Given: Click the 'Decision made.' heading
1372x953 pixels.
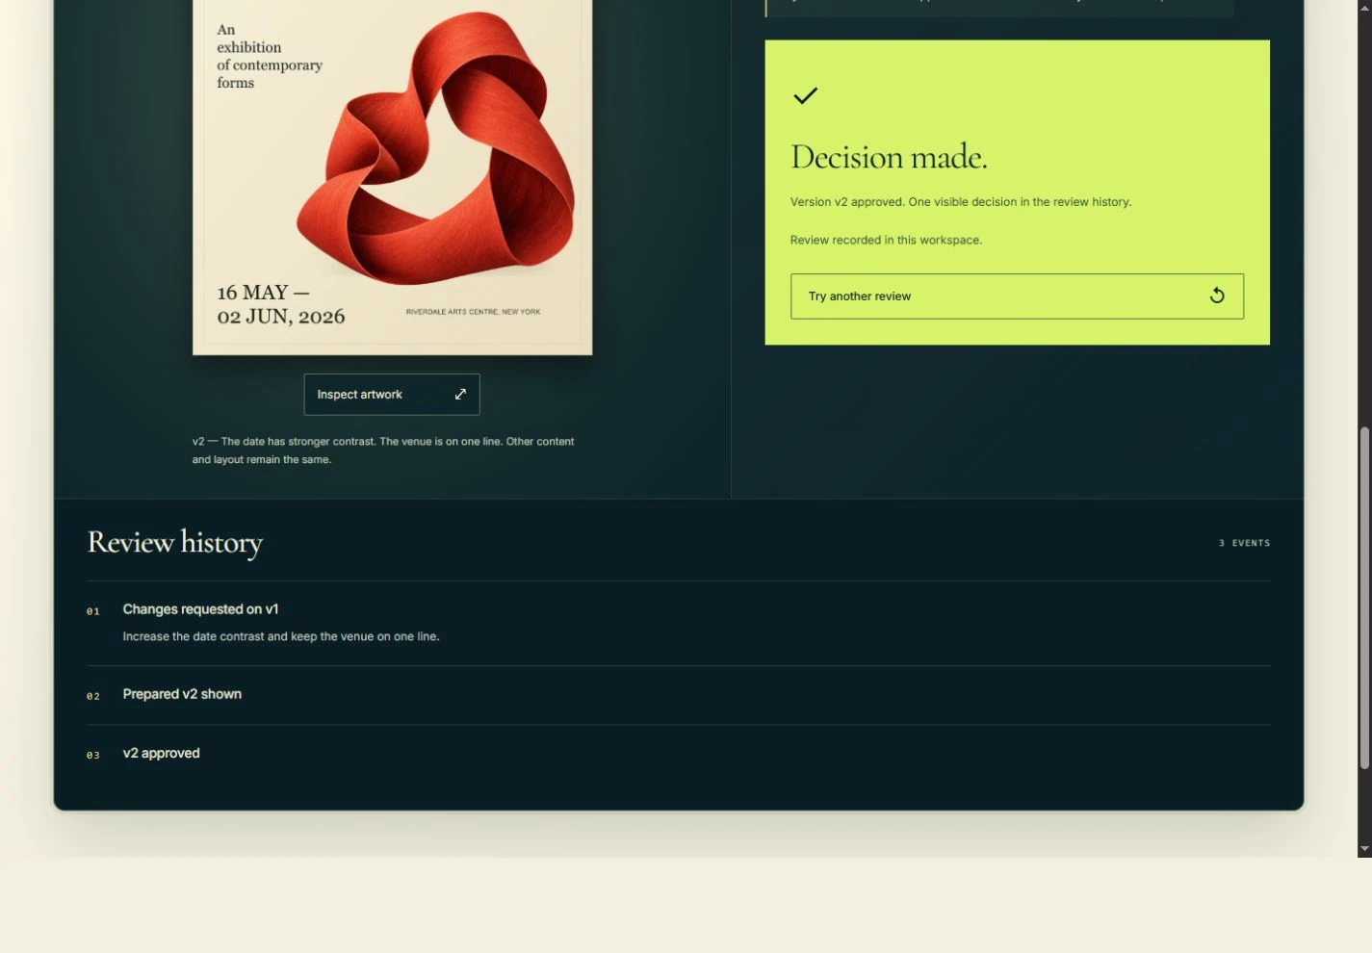Looking at the screenshot, I should point(889,157).
